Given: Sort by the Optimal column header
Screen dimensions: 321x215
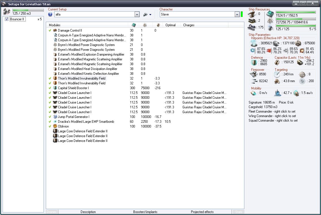Looking at the screenshot, I should click(x=172, y=25).
